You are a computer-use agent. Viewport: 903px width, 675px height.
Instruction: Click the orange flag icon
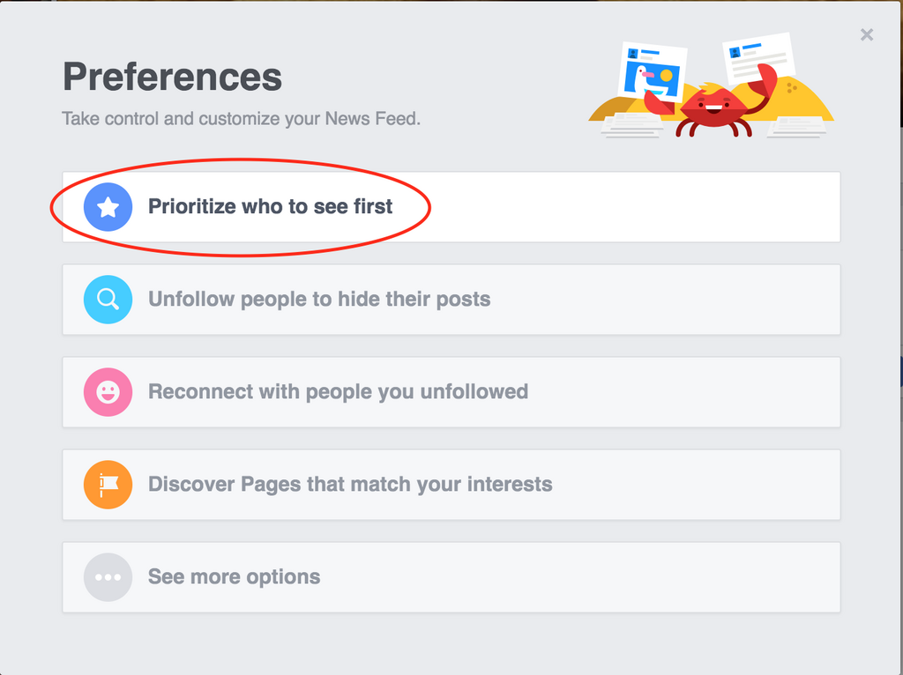[x=108, y=485]
